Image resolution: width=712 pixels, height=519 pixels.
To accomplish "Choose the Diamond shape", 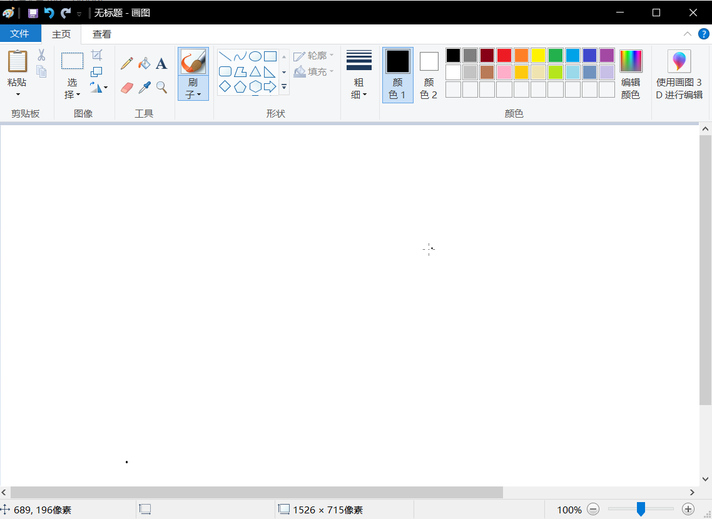I will (x=225, y=86).
